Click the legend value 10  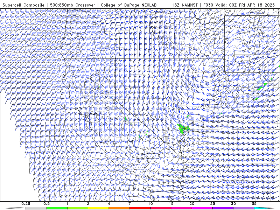(x=150, y=204)
